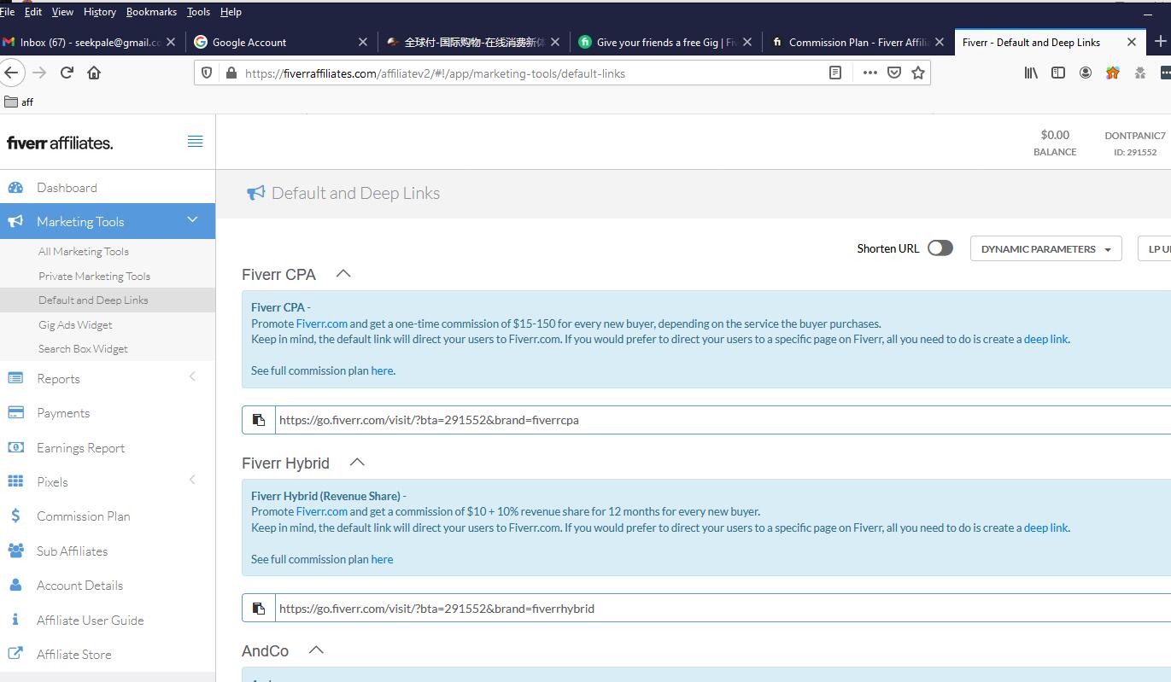Viewport: 1171px width, 682px height.
Task: Collapse the Fiverr CPA section
Action: pyautogui.click(x=343, y=274)
